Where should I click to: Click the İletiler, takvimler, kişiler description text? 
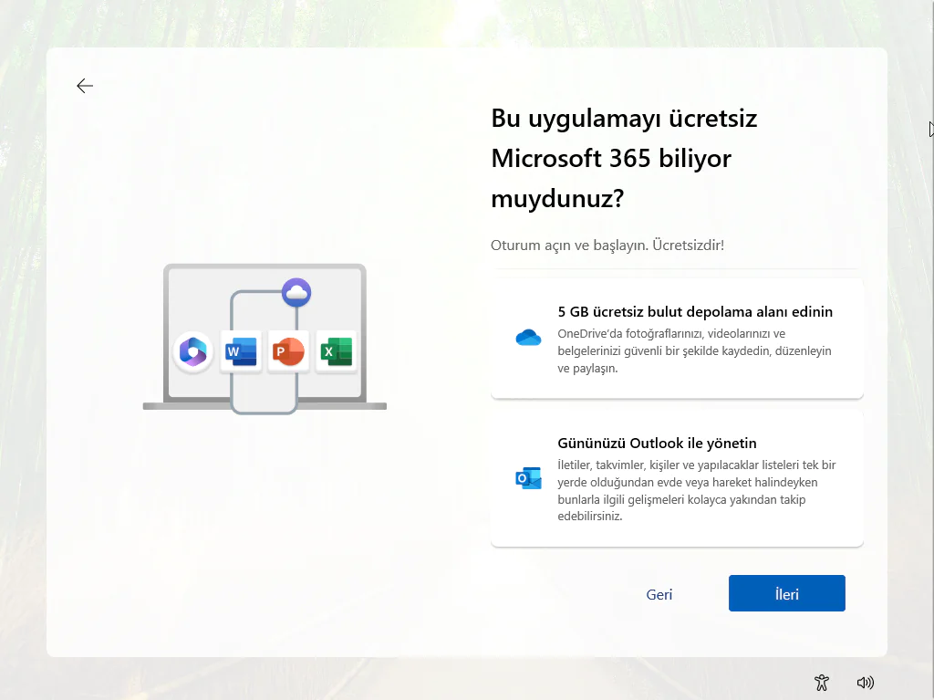[x=696, y=490]
